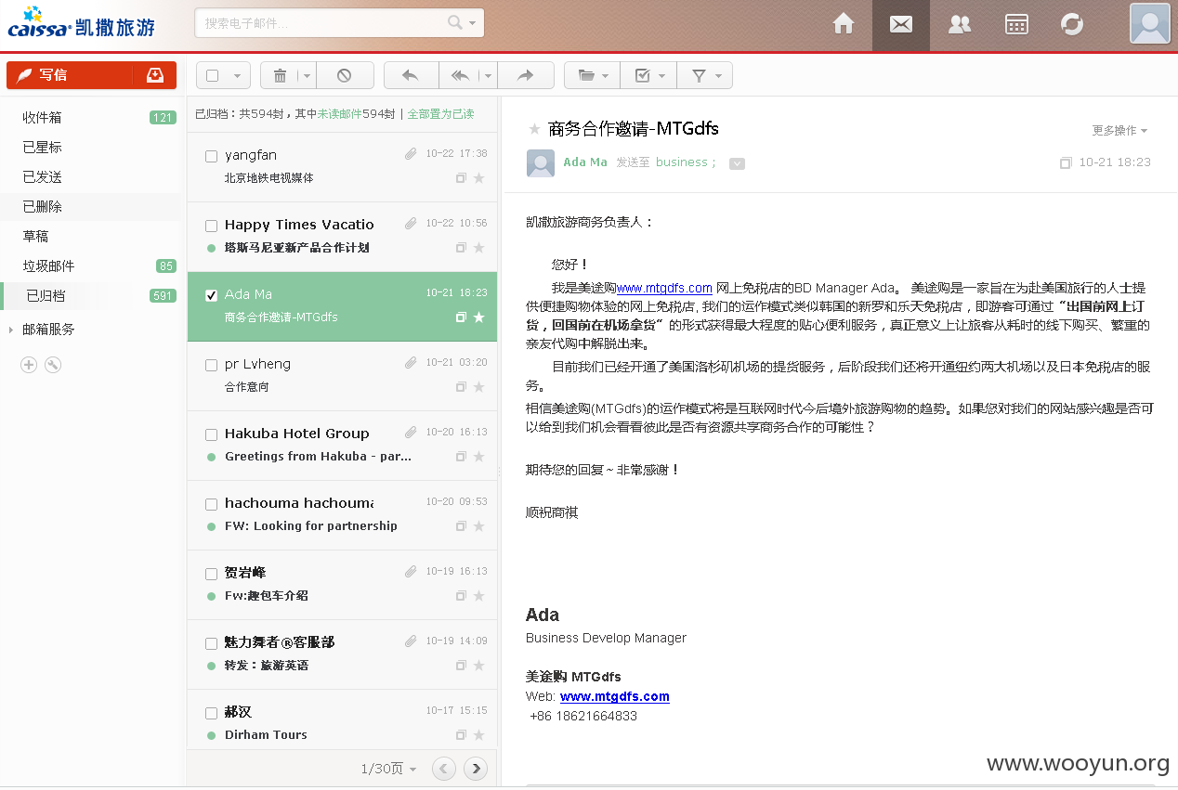Viewport: 1178px width, 790px height.
Task: Open the mail envelope icon
Action: (900, 25)
